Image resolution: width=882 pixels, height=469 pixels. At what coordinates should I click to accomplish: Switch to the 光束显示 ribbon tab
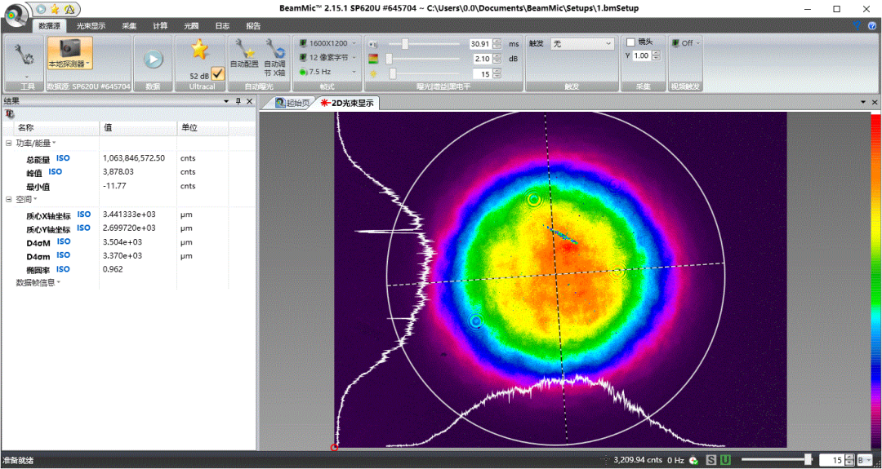[x=91, y=26]
